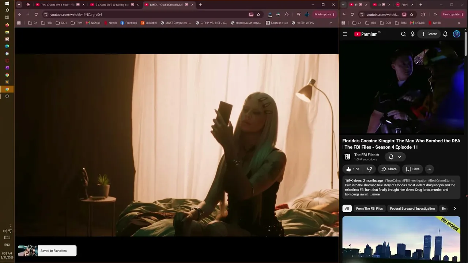Click Finish update in the left window
This screenshot has width=468, height=263.
(325, 14)
